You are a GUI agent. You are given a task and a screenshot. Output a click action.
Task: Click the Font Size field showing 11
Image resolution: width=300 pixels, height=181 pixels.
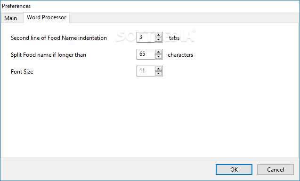(x=146, y=71)
